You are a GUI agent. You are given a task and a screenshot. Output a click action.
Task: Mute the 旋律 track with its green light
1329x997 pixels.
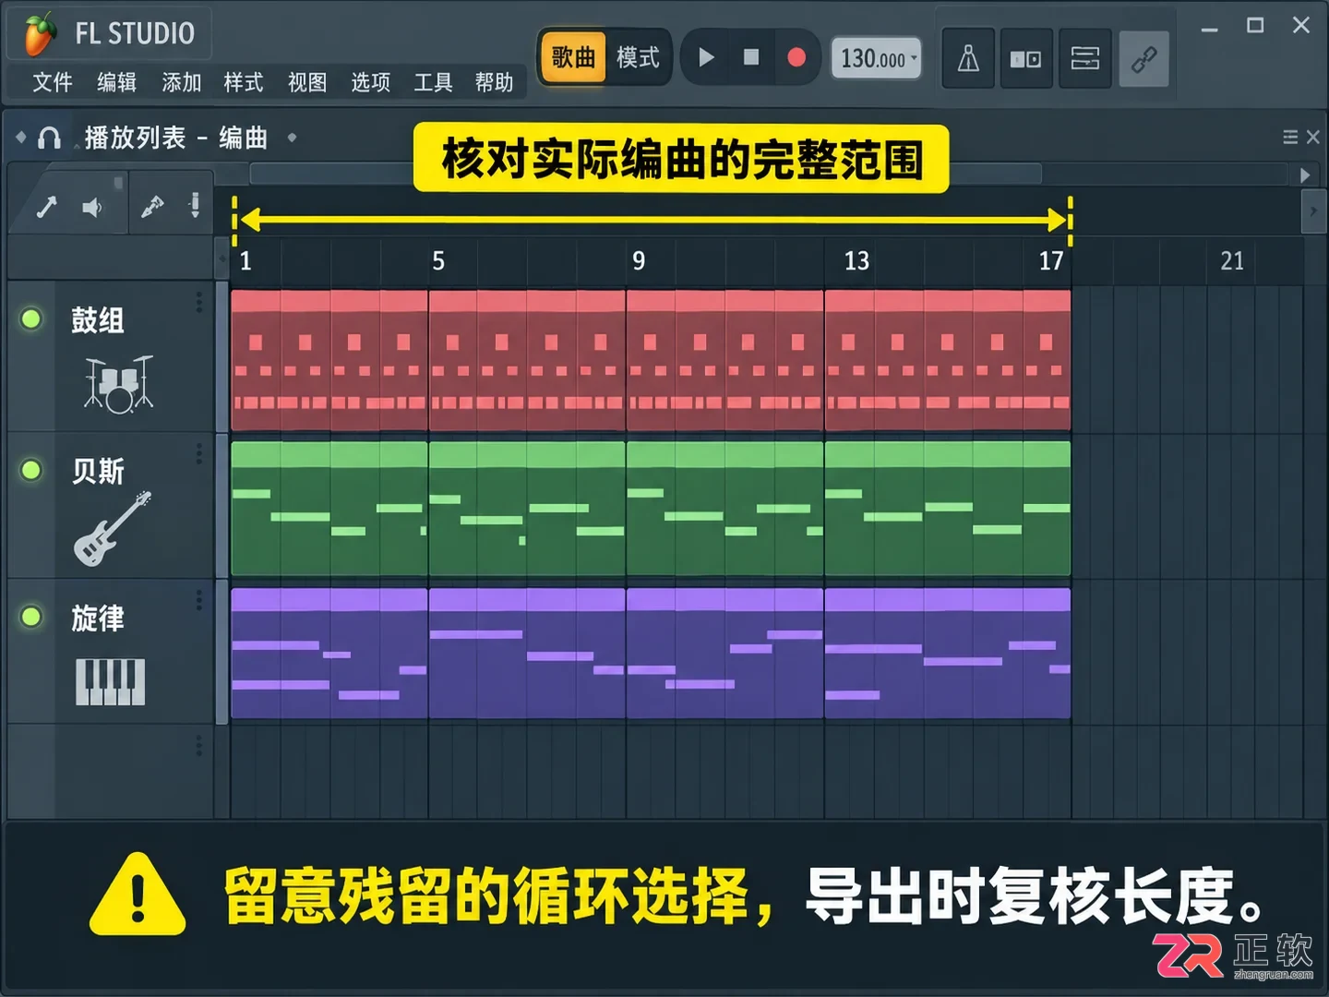[31, 616]
